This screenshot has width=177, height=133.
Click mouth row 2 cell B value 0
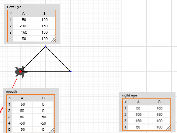(43, 111)
